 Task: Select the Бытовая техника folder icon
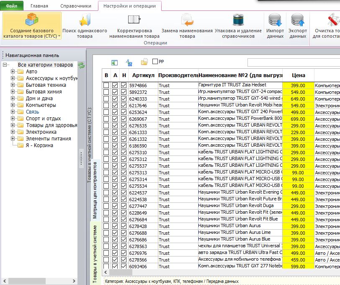tap(21, 85)
